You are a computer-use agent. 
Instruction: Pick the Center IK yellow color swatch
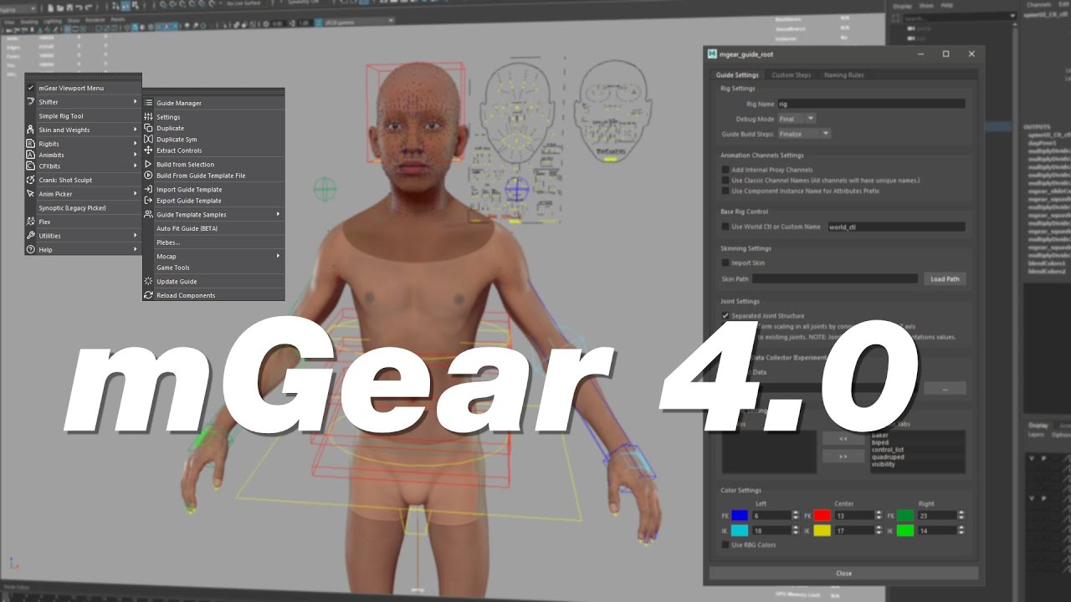click(822, 530)
